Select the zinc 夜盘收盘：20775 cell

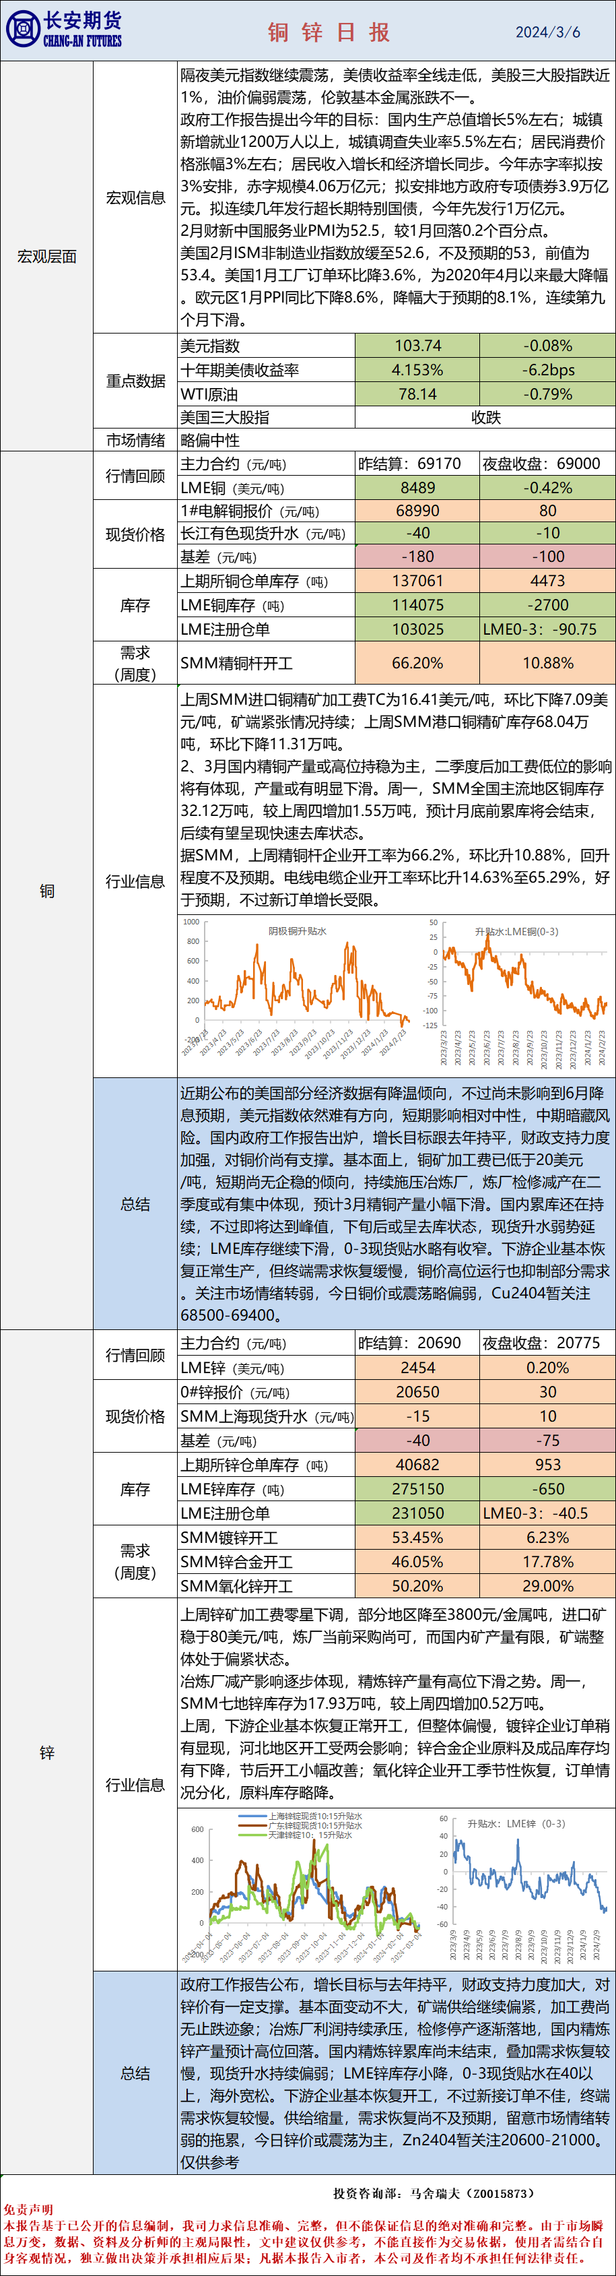click(x=547, y=1343)
